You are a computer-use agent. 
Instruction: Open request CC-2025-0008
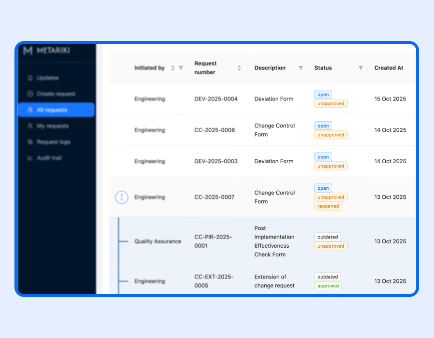tap(214, 130)
